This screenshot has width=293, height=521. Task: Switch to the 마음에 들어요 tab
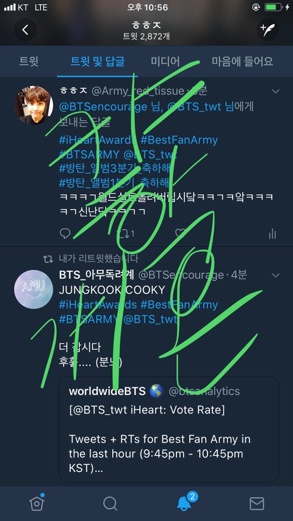coord(242,62)
